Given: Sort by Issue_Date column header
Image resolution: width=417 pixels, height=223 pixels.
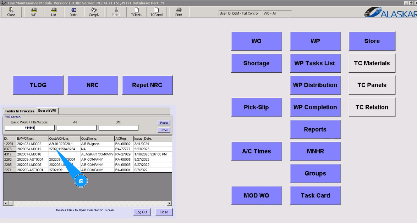Looking at the screenshot, I should (x=153, y=139).
